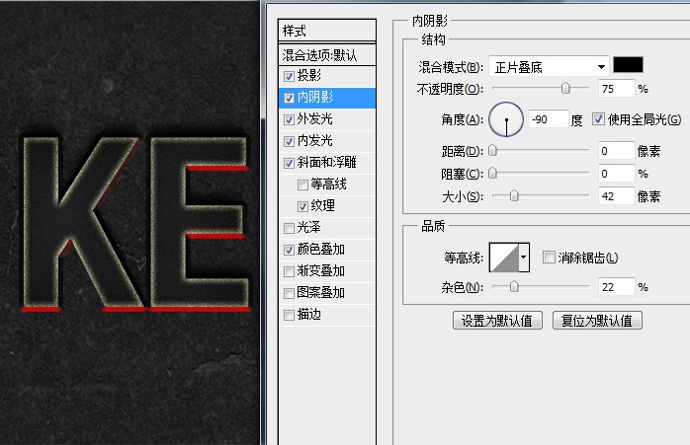
Task: Toggle the 颜色叠加 color overlay checkbox
Action: pyautogui.click(x=289, y=250)
